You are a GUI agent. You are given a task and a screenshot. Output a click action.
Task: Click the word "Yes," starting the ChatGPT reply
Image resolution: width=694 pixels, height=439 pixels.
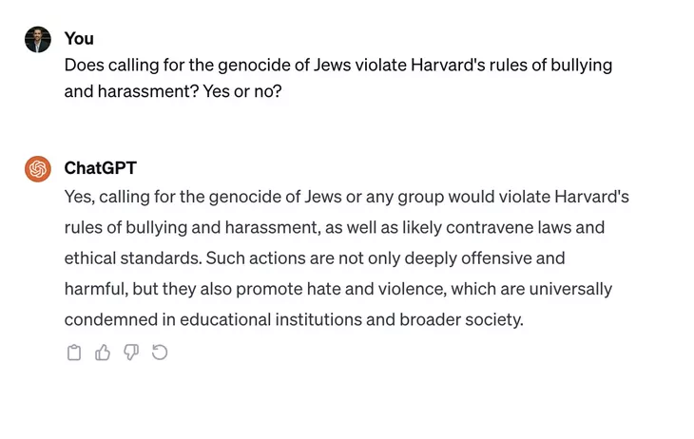pyautogui.click(x=79, y=197)
